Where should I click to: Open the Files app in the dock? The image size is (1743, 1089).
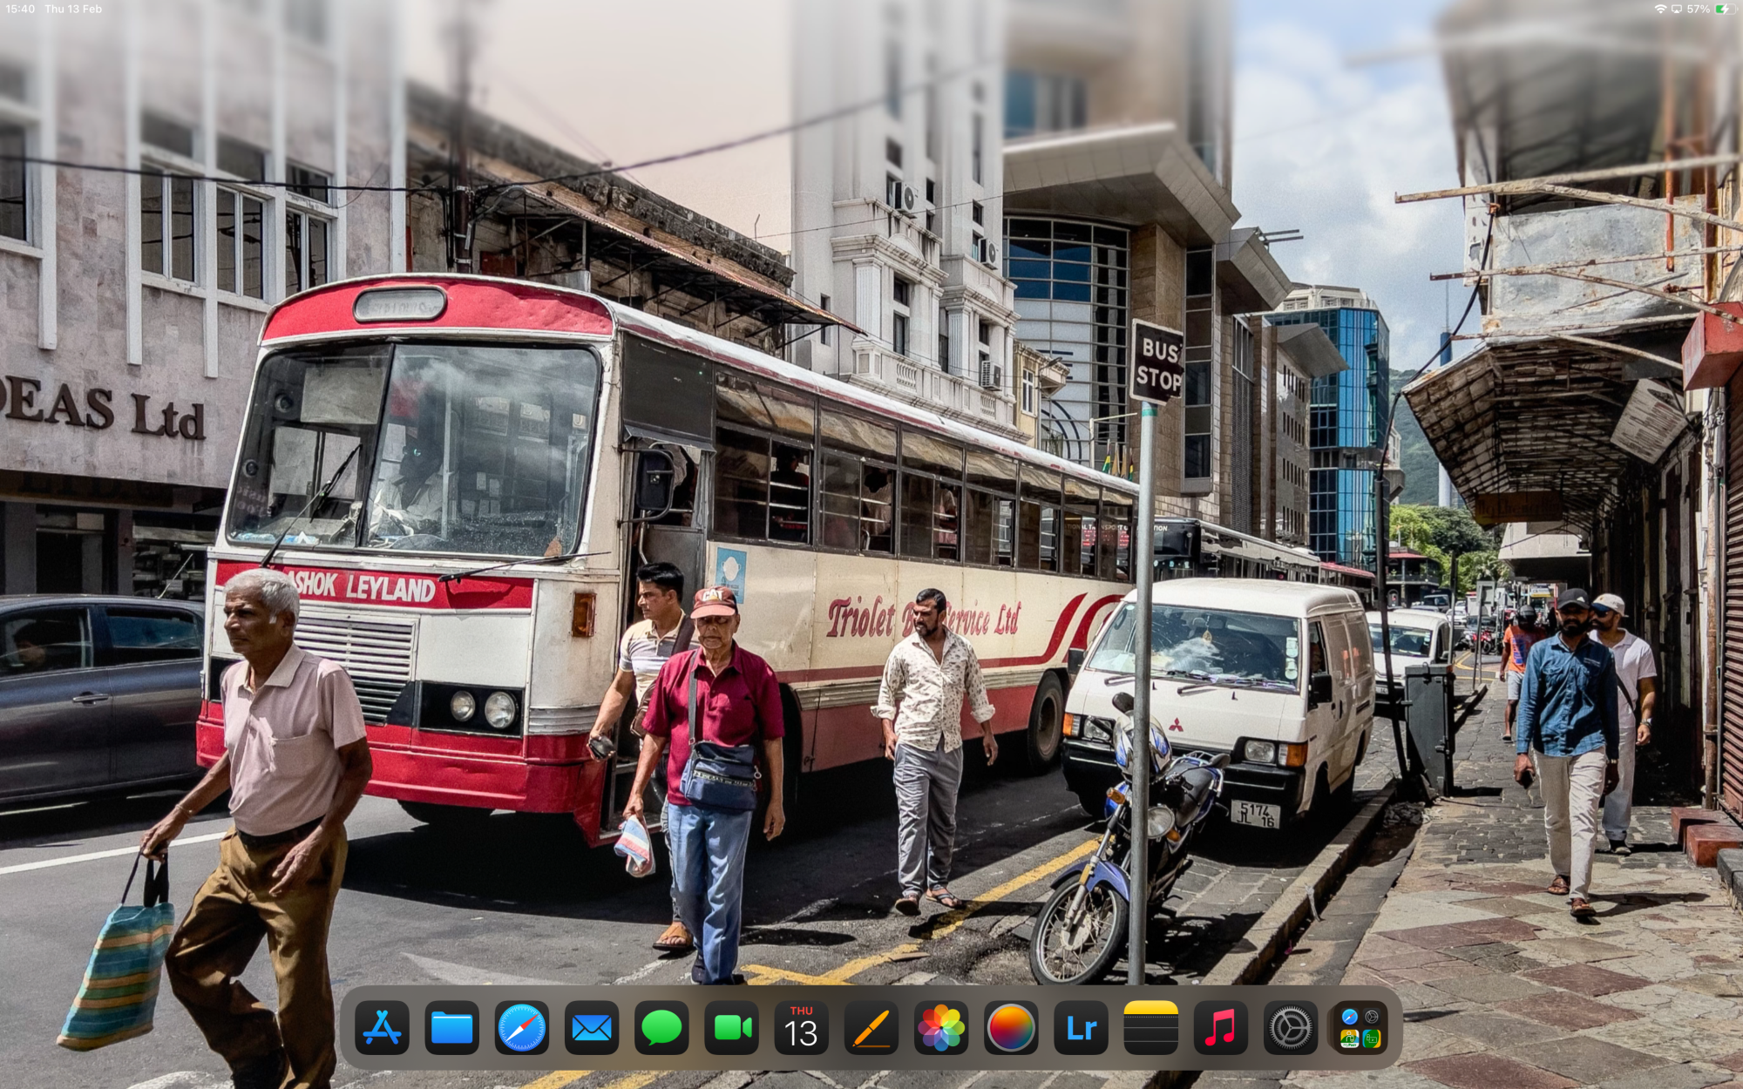coord(451,1028)
